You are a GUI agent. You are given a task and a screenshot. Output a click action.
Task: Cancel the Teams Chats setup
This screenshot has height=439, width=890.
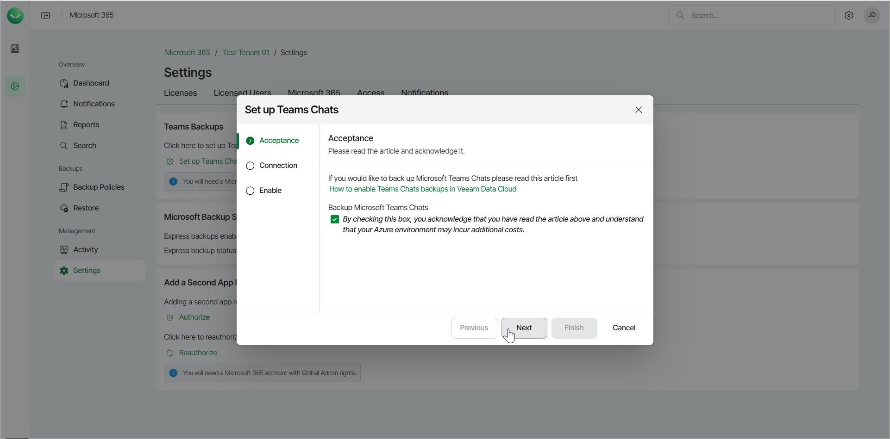click(x=624, y=328)
